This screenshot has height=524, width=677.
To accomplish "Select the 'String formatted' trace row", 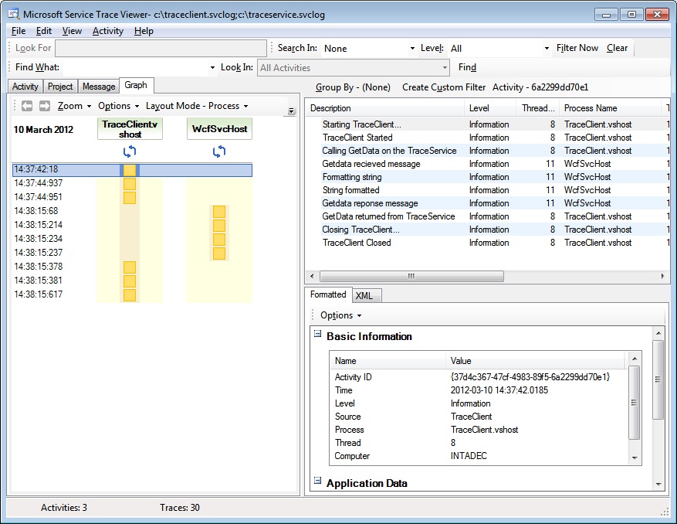I will [x=488, y=190].
